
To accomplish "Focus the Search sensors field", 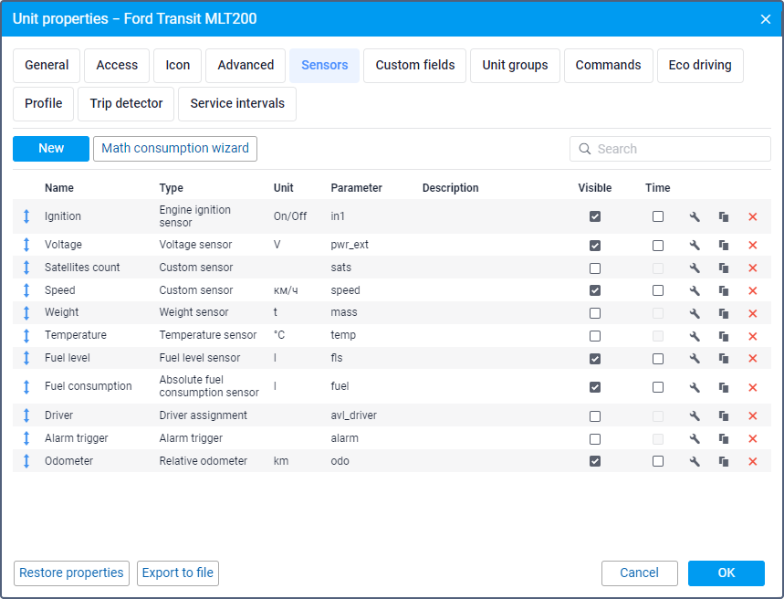I will click(670, 149).
